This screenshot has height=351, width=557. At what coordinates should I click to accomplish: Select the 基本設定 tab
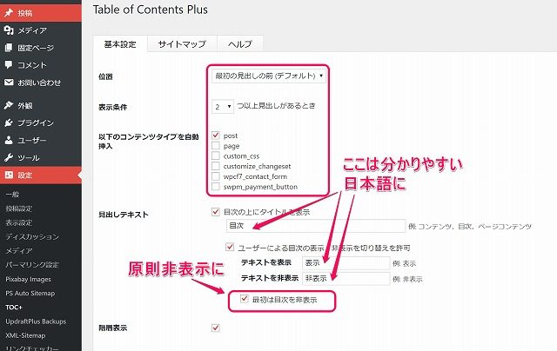click(120, 44)
